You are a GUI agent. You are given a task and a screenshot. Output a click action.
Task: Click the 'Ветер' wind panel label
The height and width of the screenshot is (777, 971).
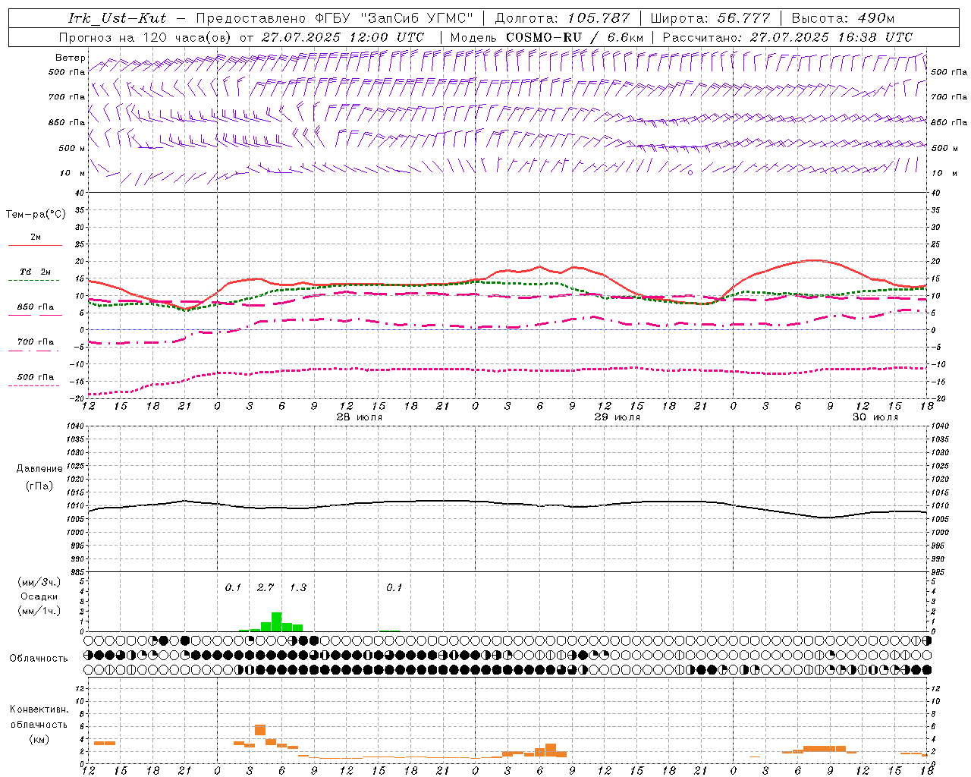71,58
